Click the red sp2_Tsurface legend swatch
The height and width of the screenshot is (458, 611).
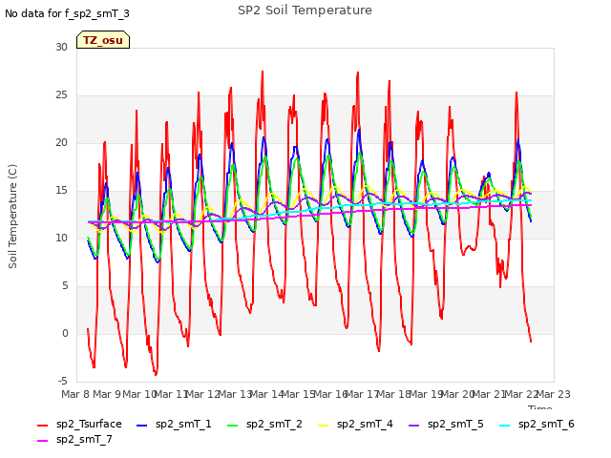tap(42, 426)
